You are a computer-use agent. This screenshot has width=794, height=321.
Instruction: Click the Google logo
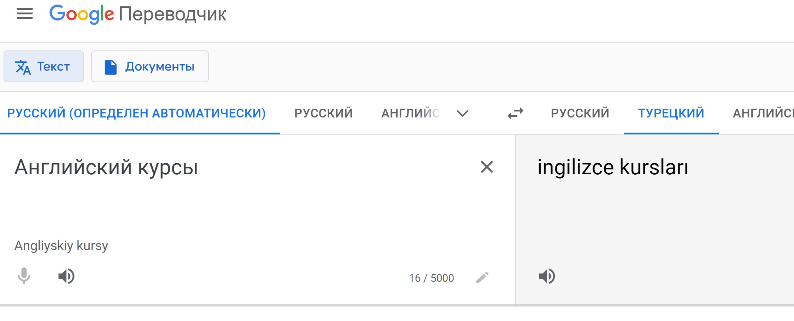click(x=82, y=14)
